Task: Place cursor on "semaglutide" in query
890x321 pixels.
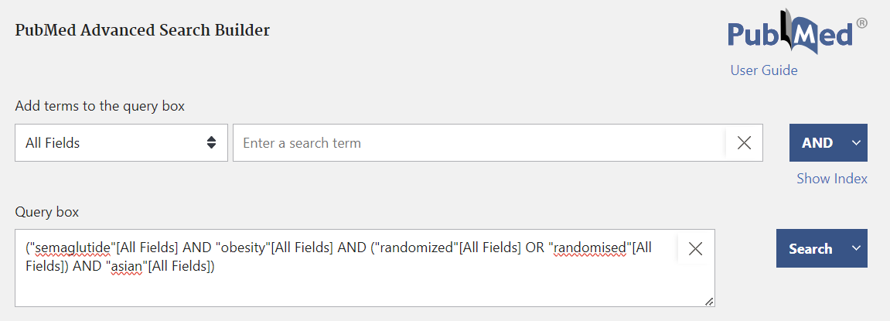Action: coord(72,248)
